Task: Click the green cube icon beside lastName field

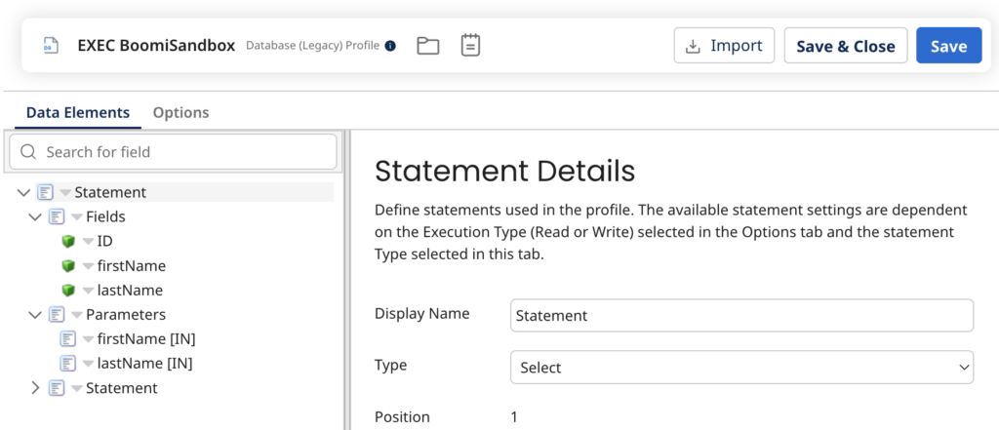Action: pos(68,290)
